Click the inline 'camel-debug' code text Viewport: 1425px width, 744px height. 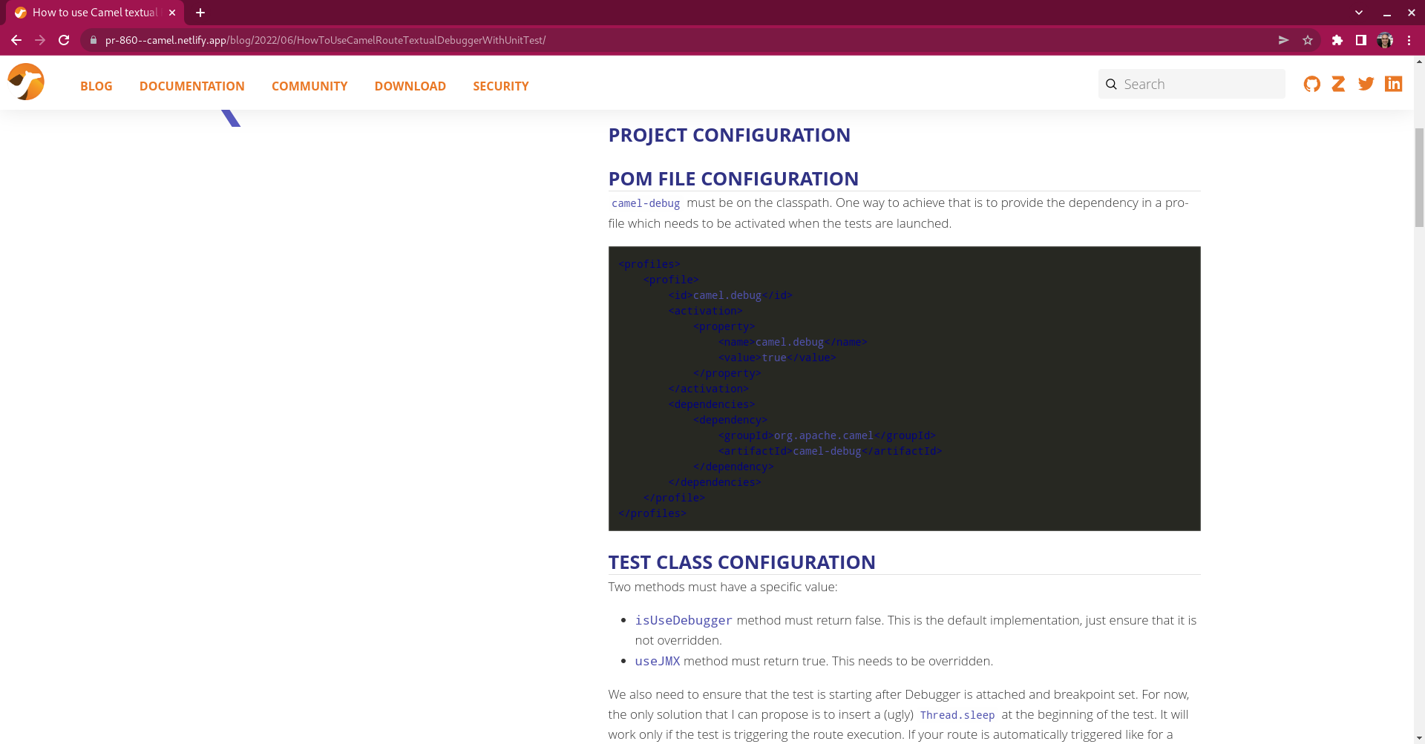pos(646,203)
